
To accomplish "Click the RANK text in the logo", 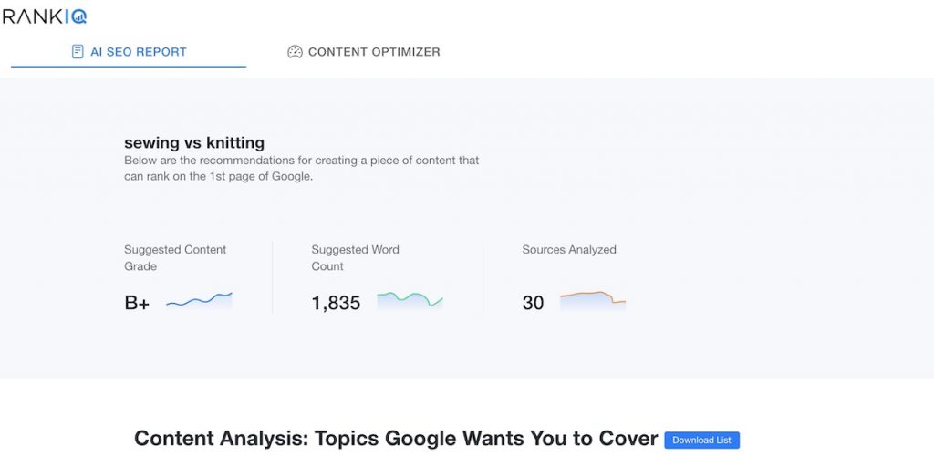I will 33,16.
